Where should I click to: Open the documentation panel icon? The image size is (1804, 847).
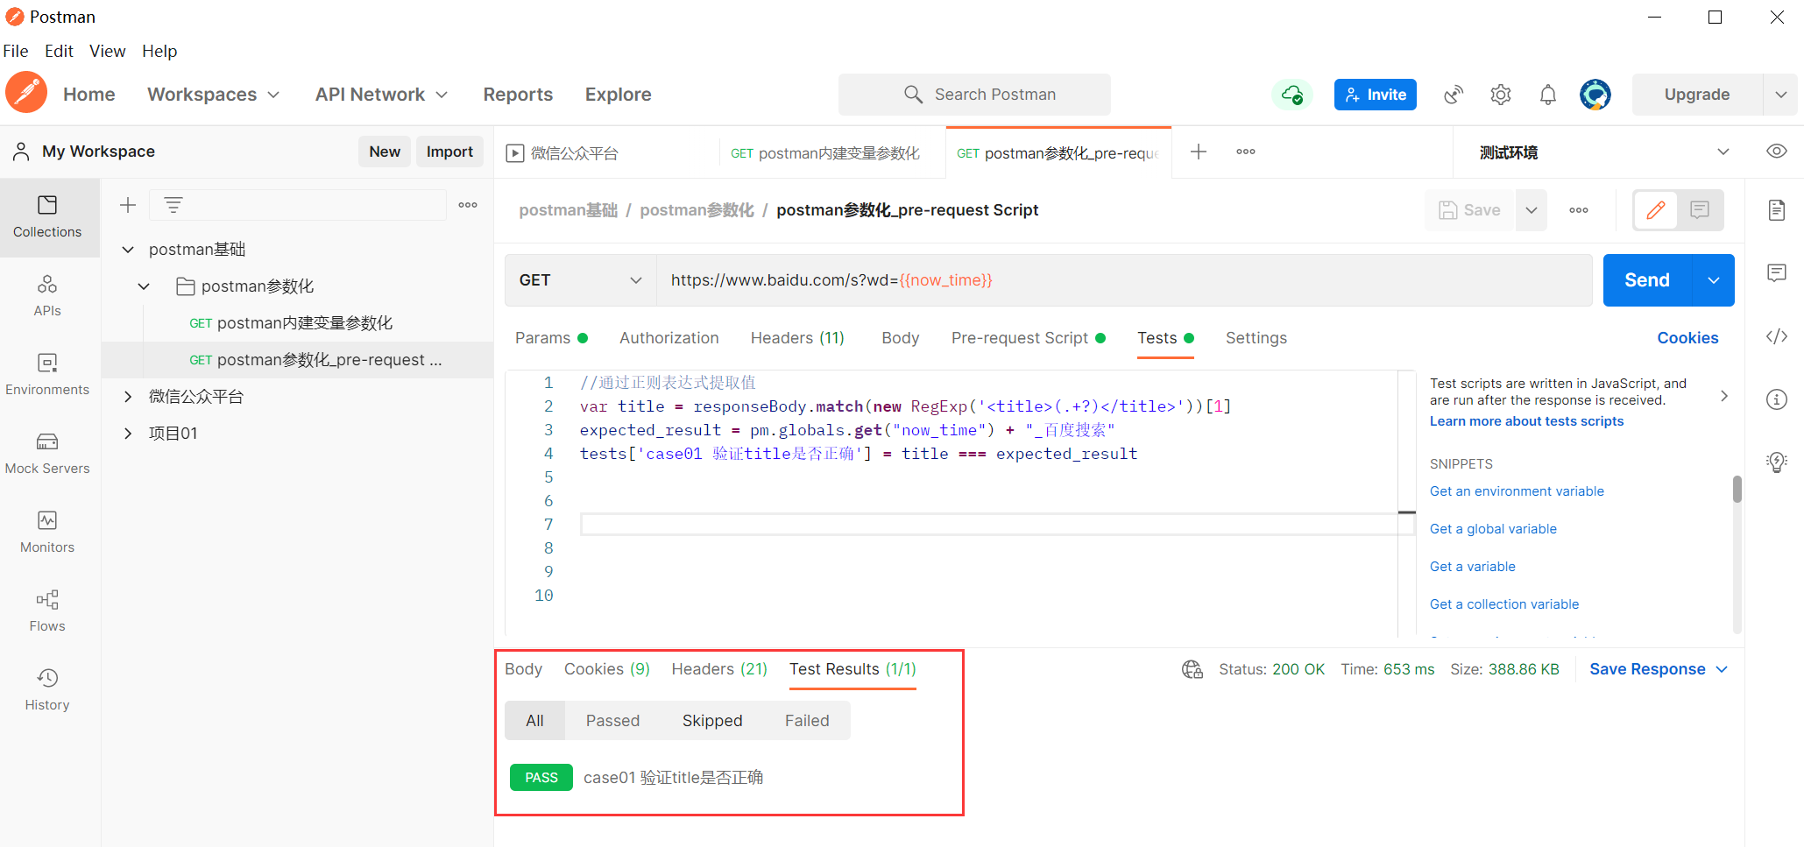tap(1777, 209)
